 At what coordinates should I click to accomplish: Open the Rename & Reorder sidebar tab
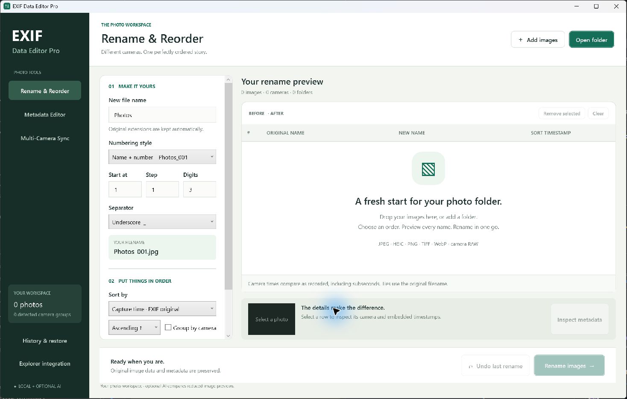coord(45,91)
